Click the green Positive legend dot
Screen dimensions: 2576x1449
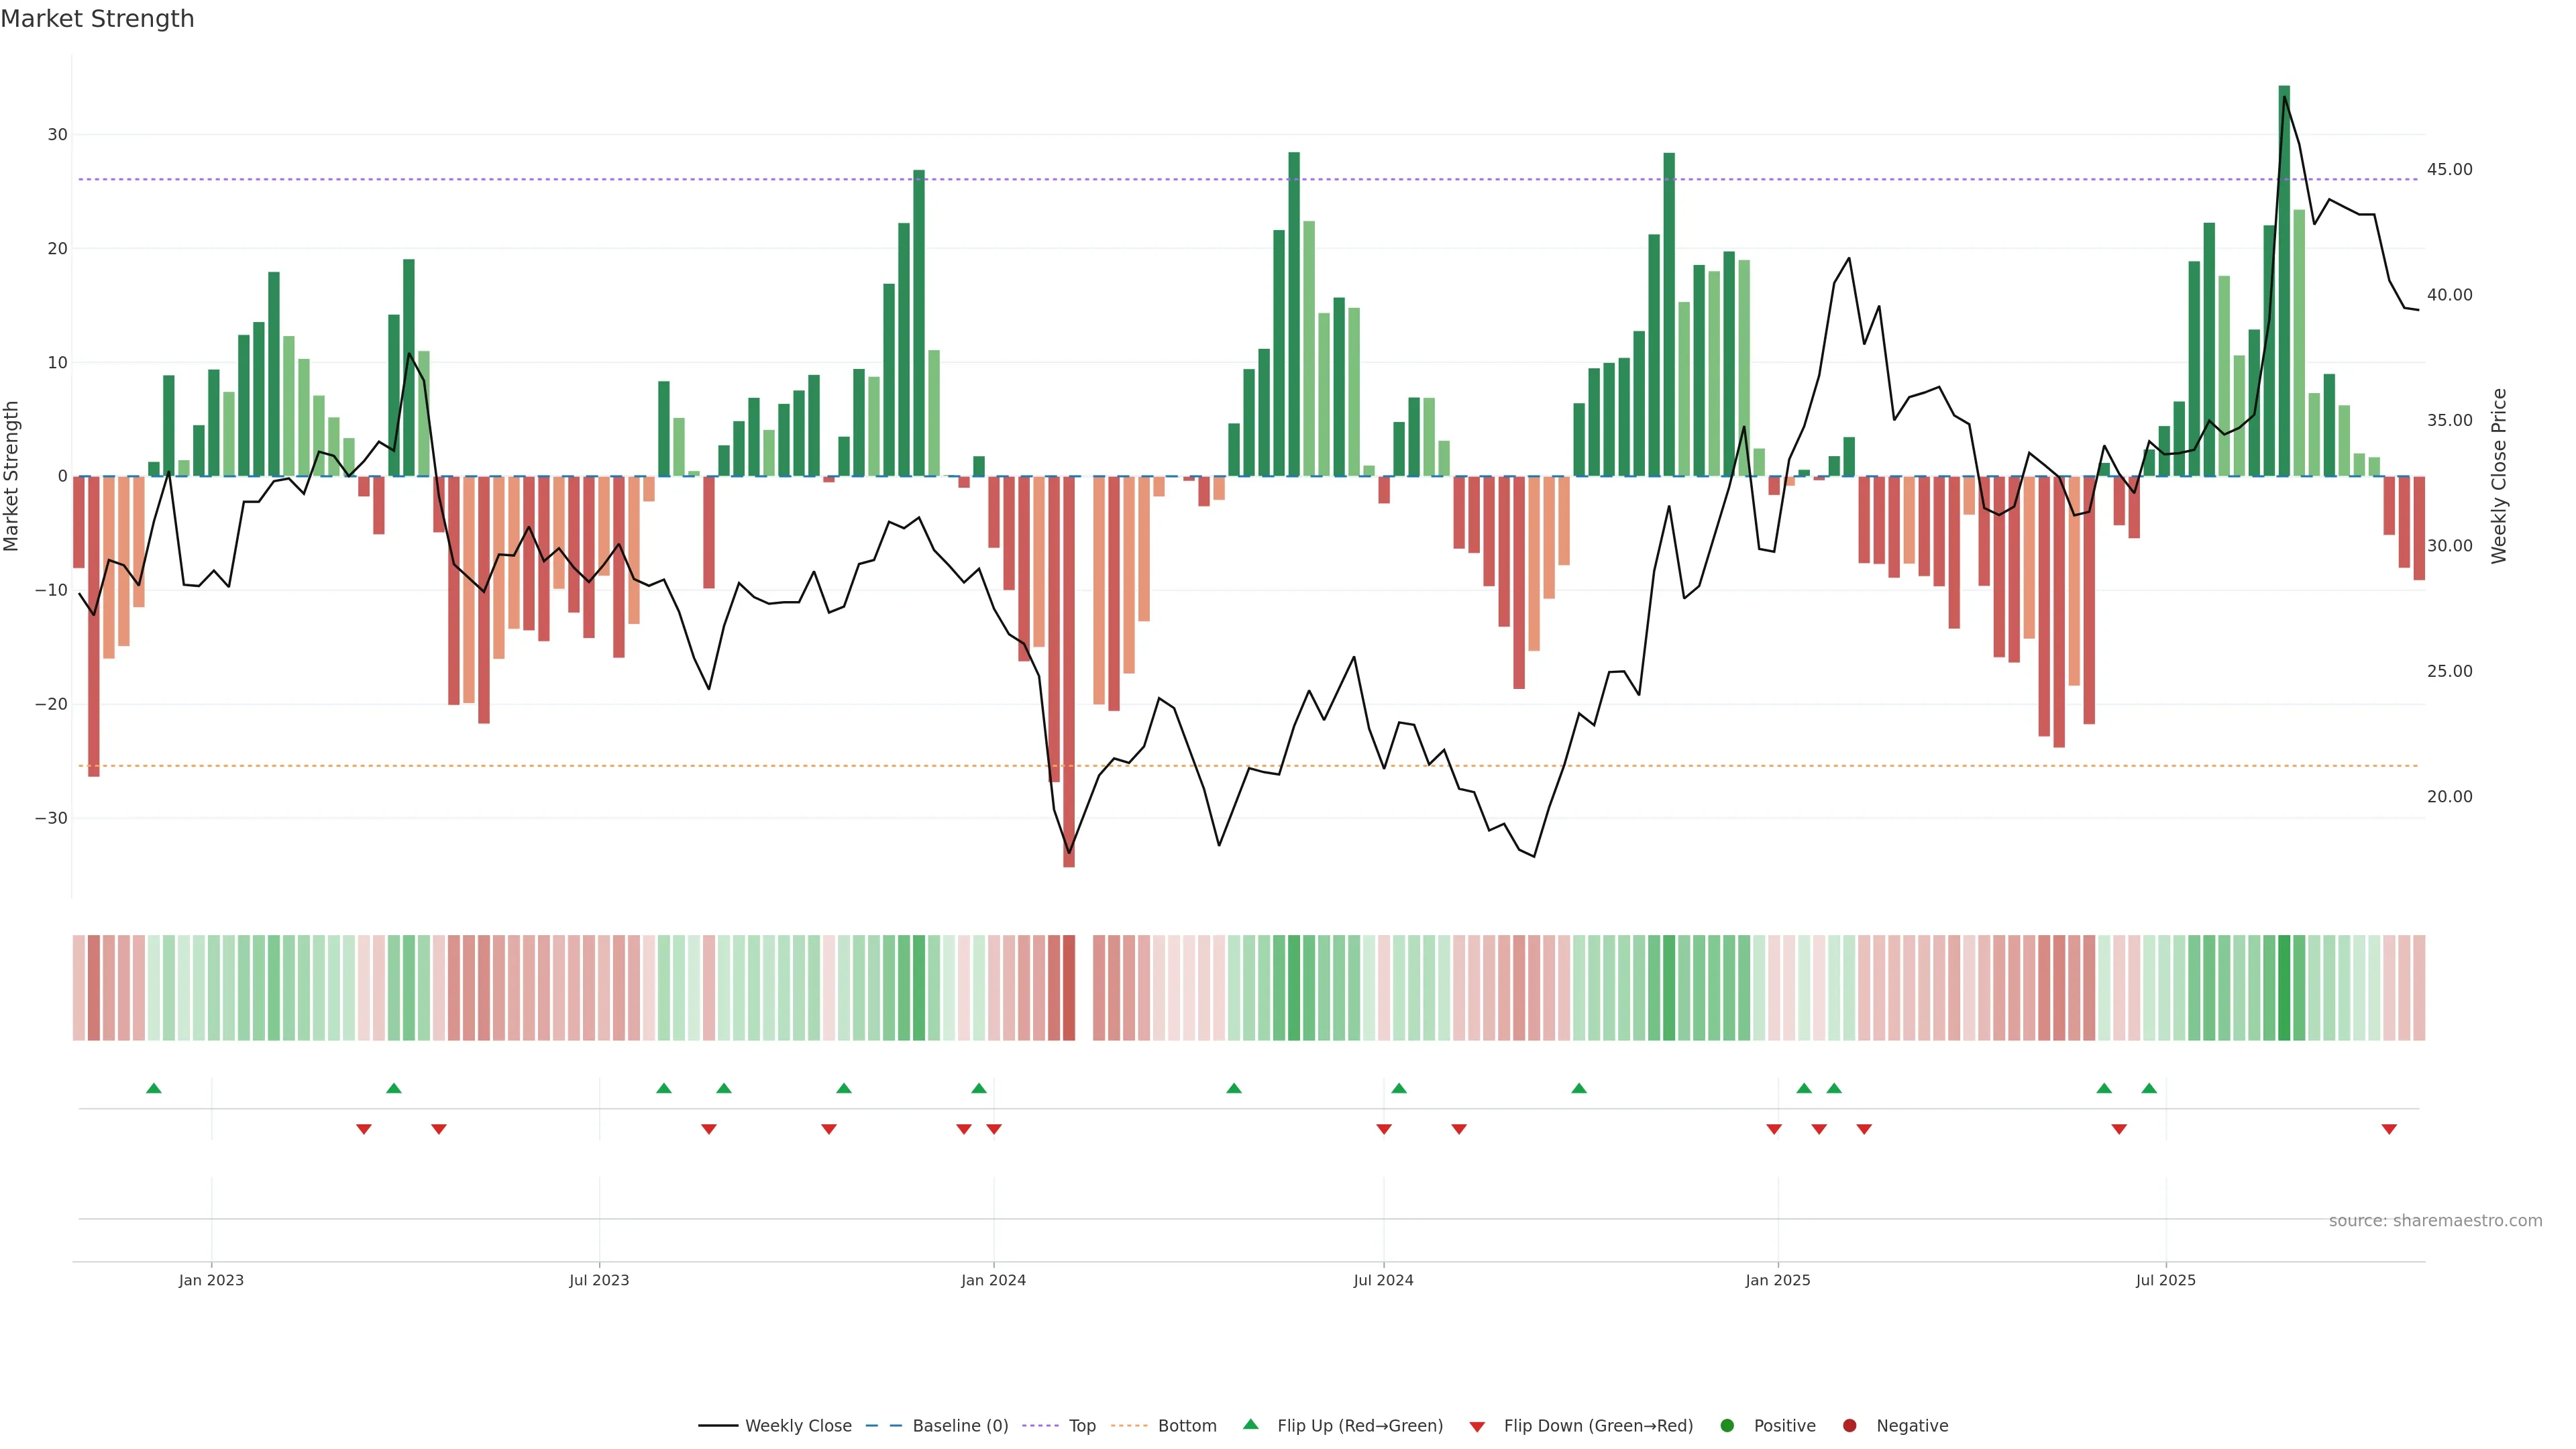pyautogui.click(x=1727, y=1426)
